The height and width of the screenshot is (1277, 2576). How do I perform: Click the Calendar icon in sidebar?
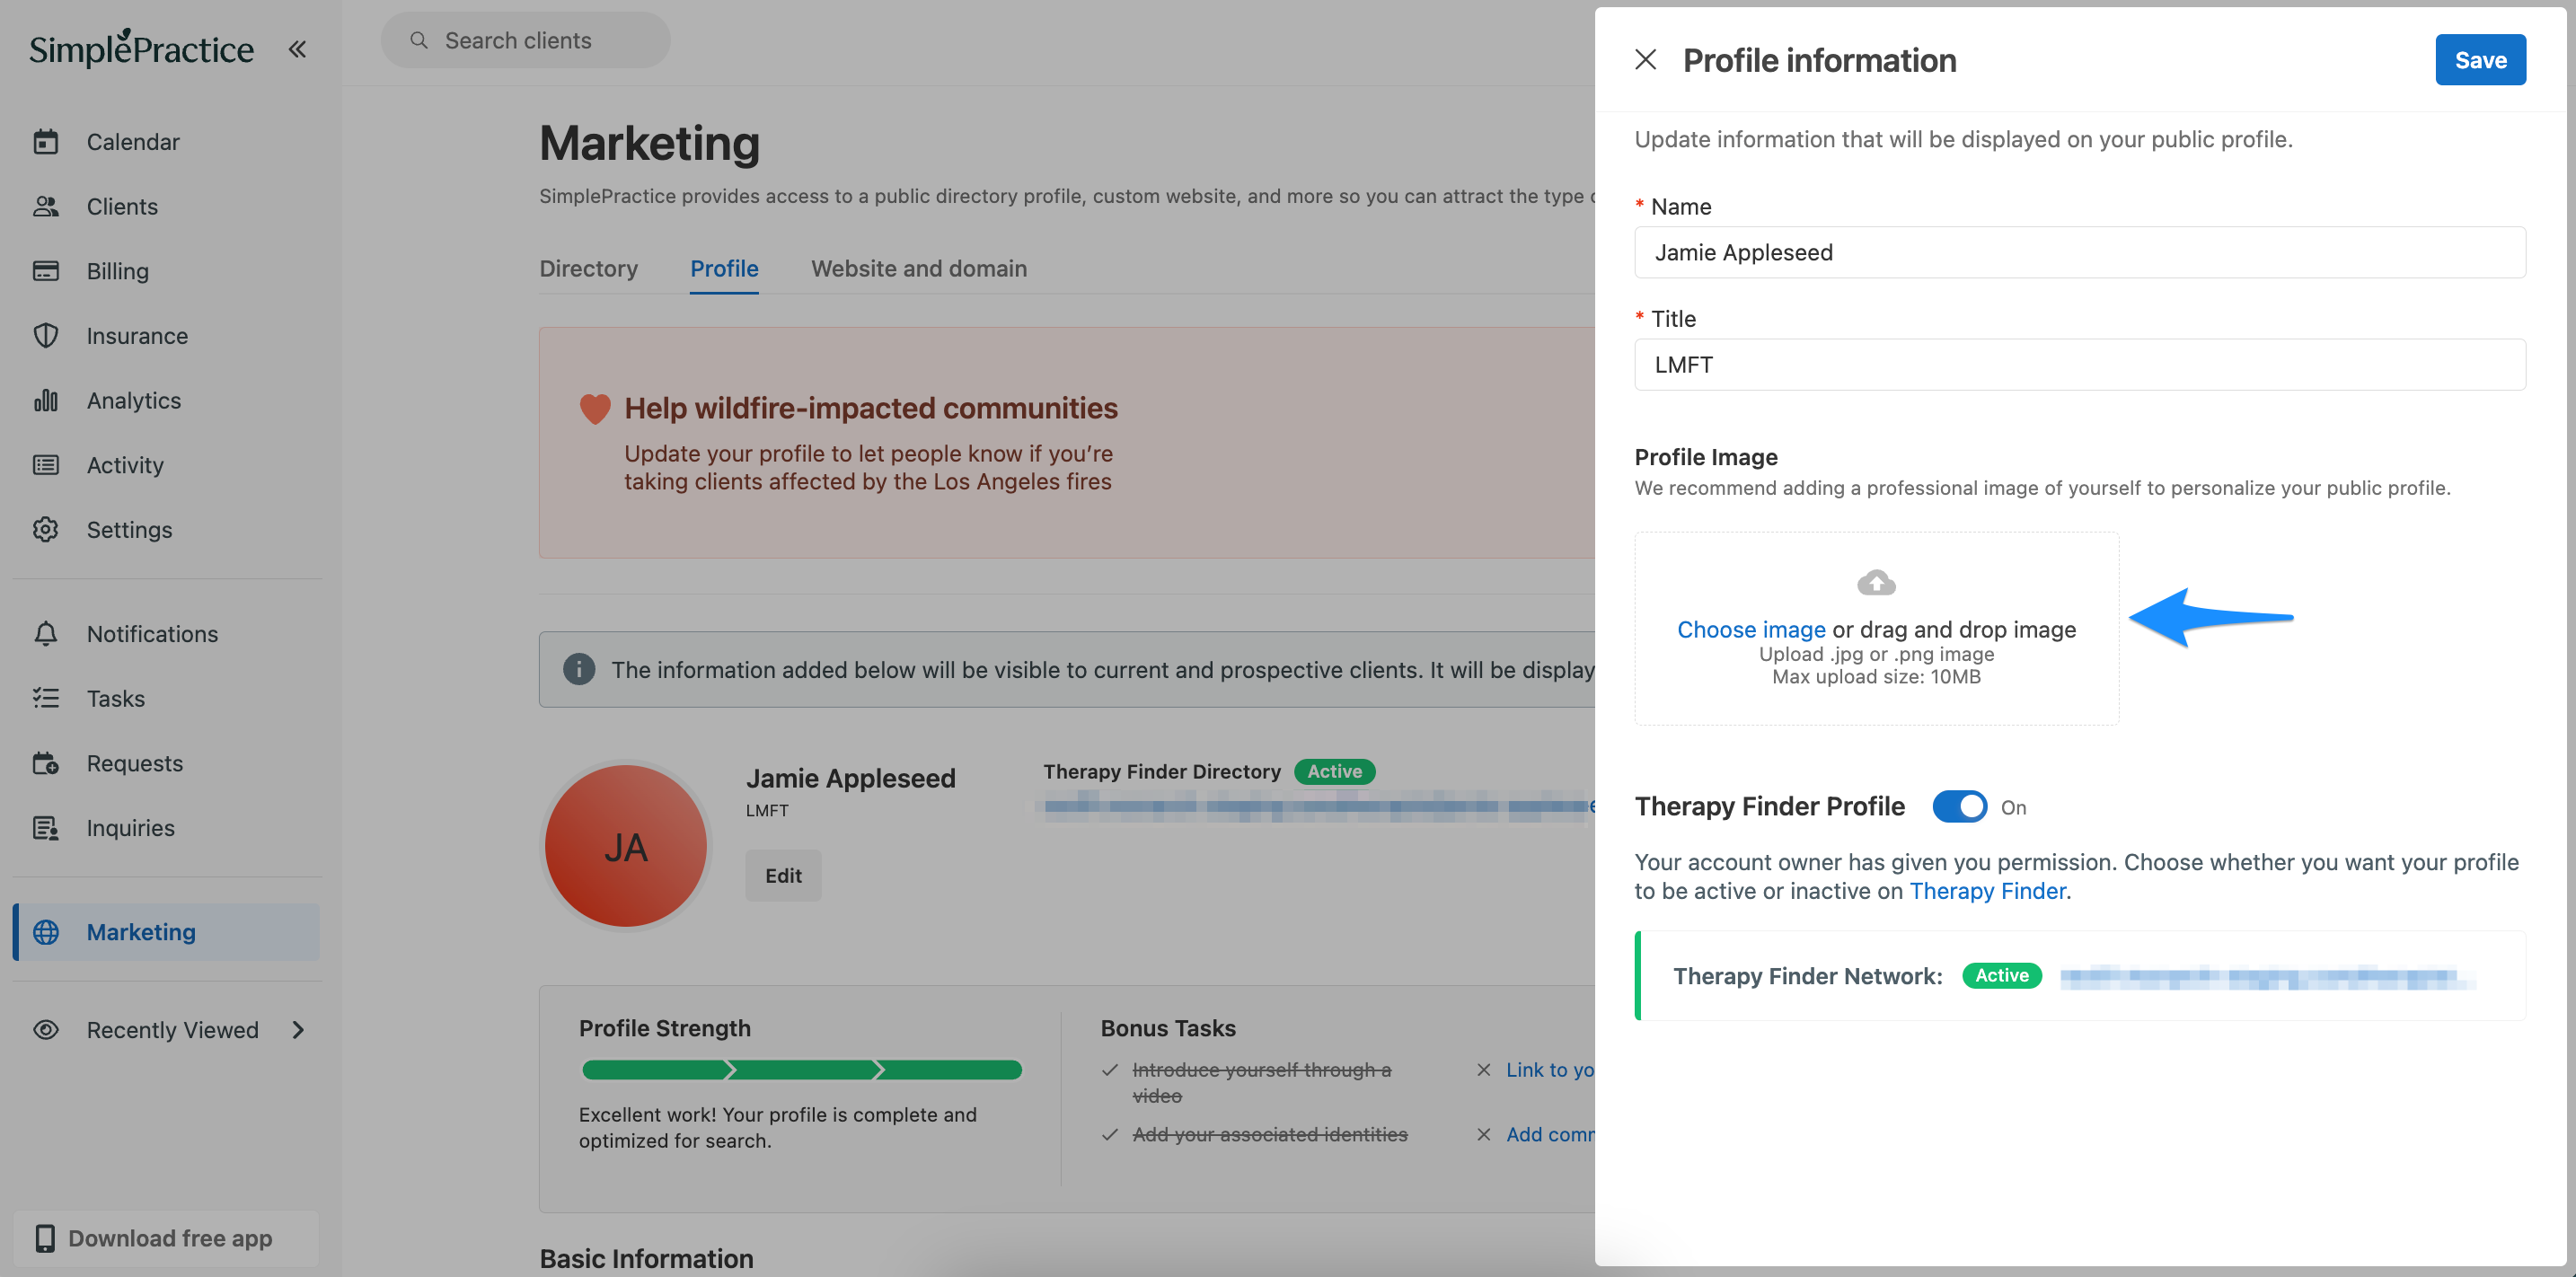pos(46,142)
